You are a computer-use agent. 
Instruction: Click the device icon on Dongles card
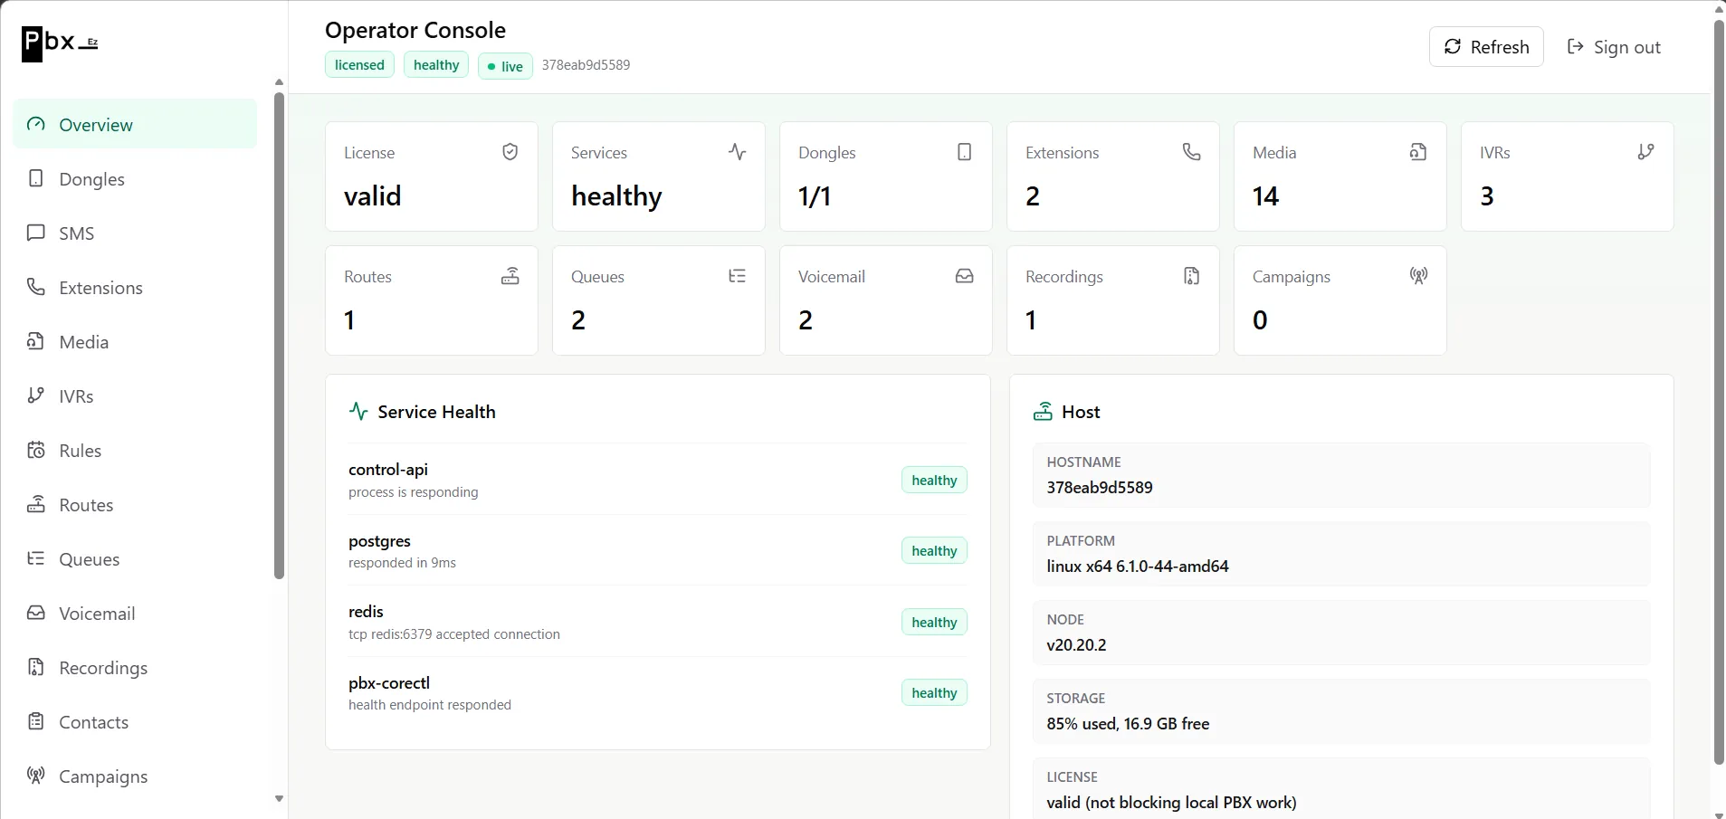point(965,152)
